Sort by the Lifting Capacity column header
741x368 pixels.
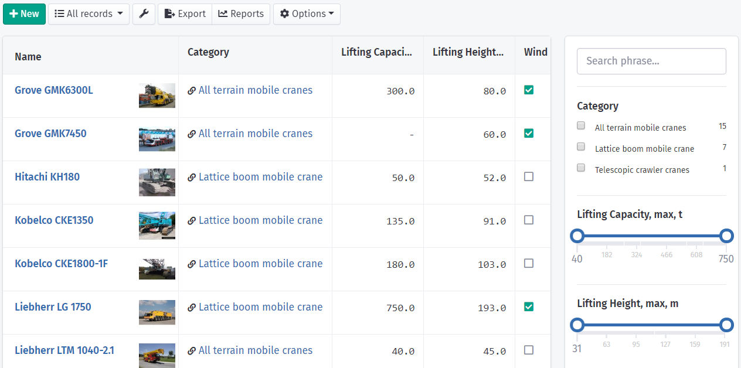pyautogui.click(x=376, y=52)
